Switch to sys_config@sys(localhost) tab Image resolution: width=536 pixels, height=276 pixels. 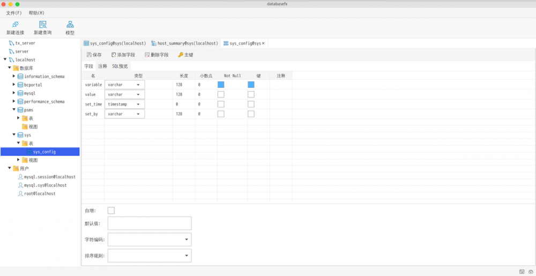coord(115,43)
